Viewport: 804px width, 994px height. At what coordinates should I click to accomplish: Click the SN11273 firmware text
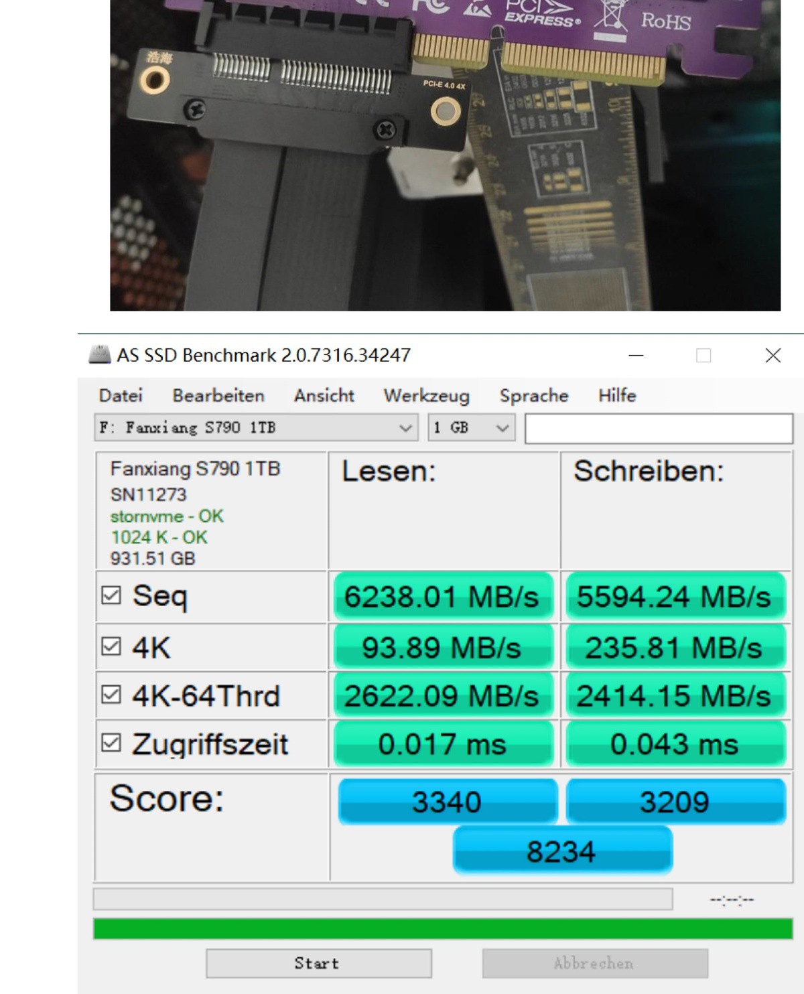coord(148,494)
